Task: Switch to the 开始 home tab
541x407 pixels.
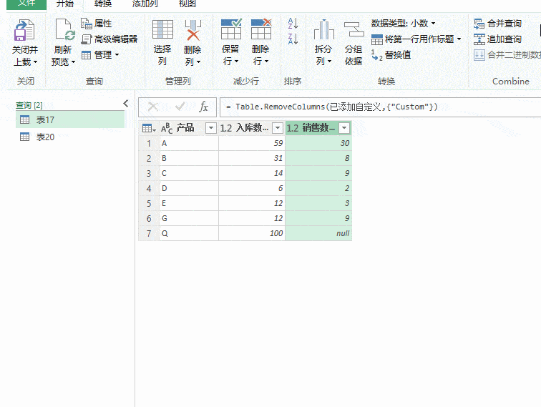Action: pos(65,4)
